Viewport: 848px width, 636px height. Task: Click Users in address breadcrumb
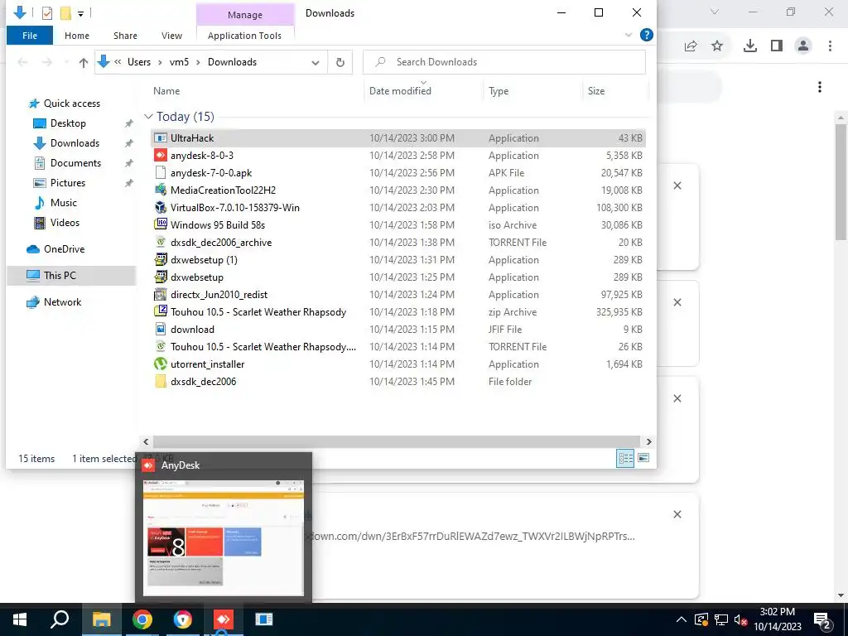(139, 62)
